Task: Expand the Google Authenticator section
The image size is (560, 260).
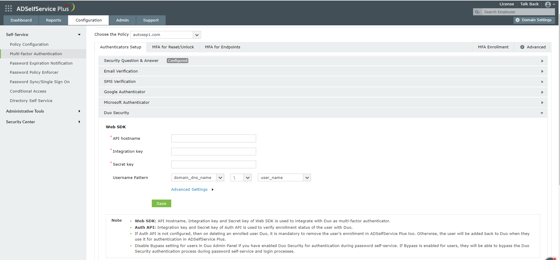Action: [x=323, y=92]
